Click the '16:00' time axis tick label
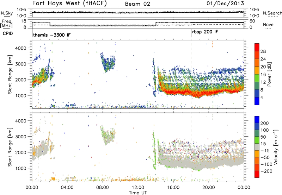 coord(173,188)
